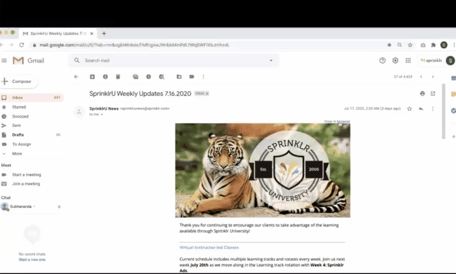Select the SprinklrU Weekly Updates browser tab
This screenshot has height=274, width=456.
coord(58,34)
